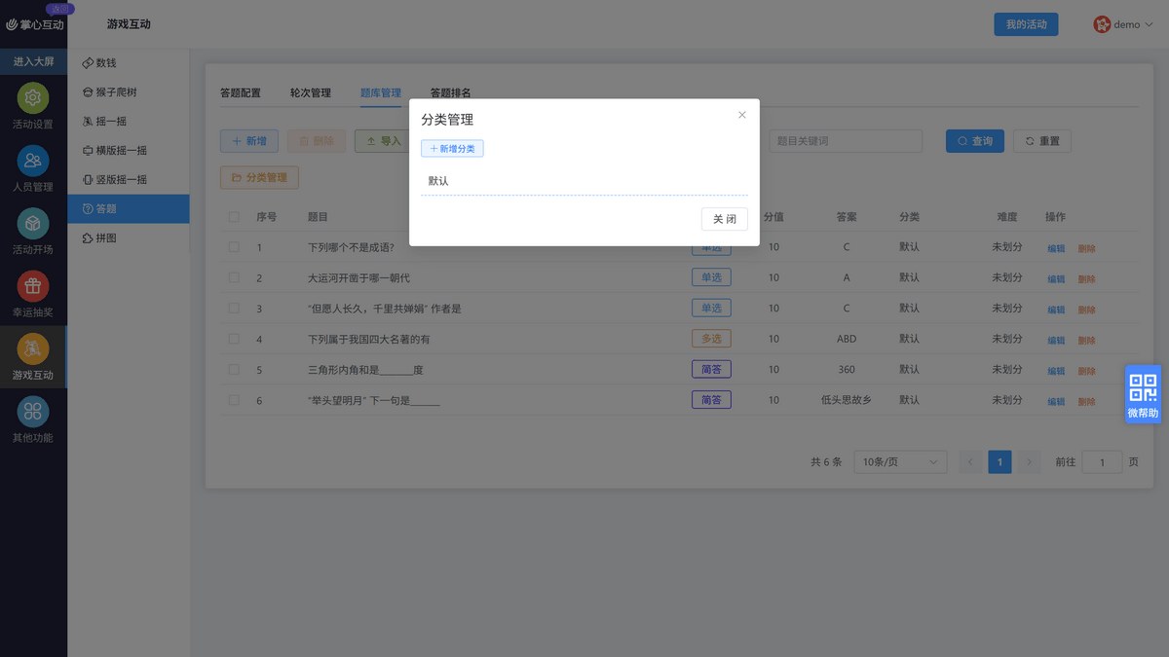Check the checkbox for question 4
This screenshot has width=1169, height=657.
point(234,339)
